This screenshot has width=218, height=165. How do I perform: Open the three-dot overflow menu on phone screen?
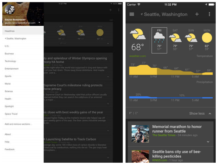209,14
